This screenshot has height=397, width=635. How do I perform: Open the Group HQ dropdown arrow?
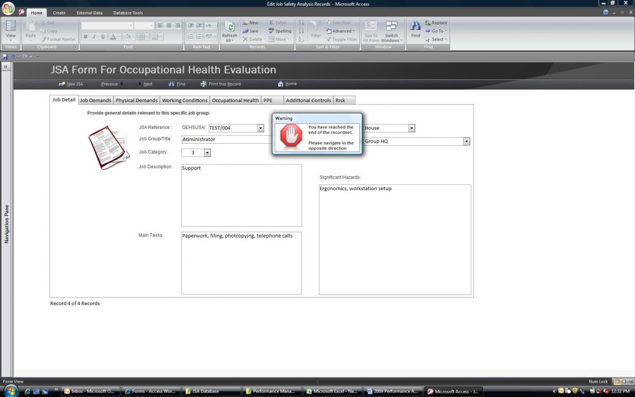pos(466,141)
